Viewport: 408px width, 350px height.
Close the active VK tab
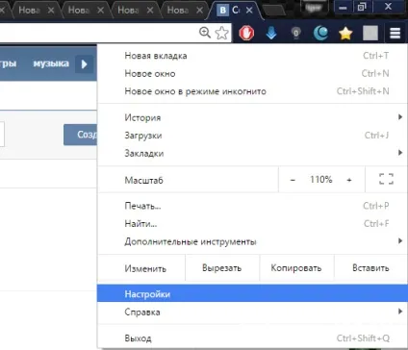point(249,11)
